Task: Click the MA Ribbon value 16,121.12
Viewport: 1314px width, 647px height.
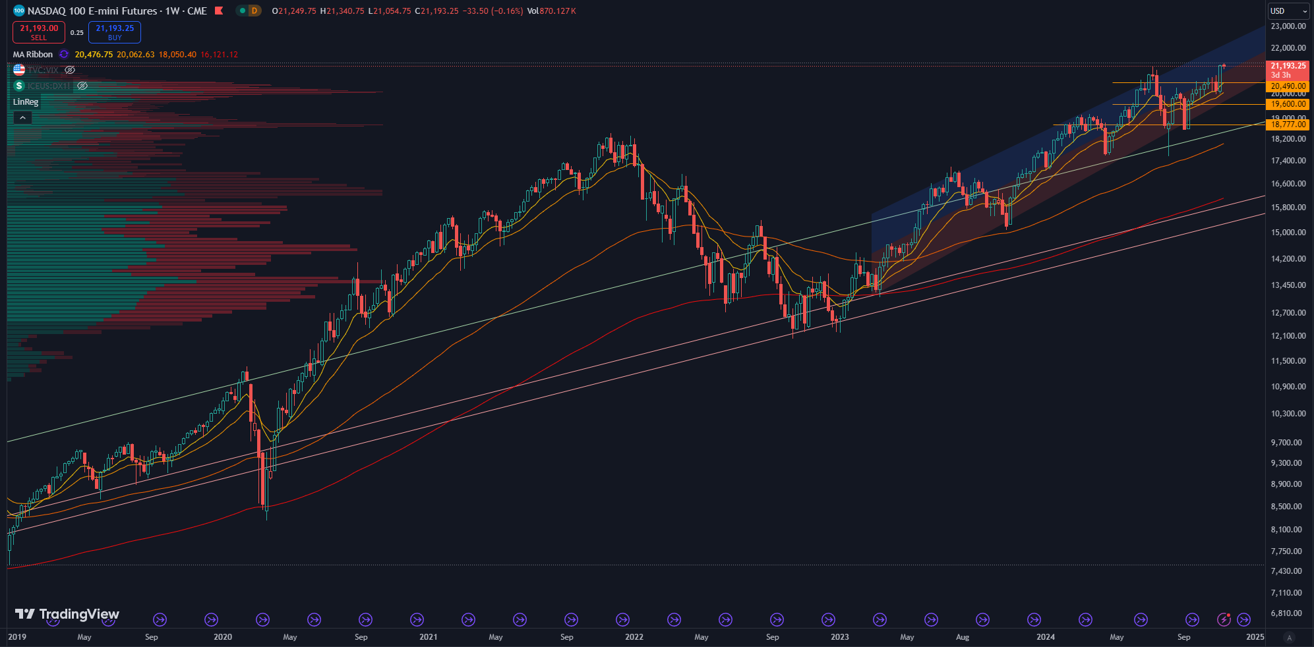Action: pos(220,54)
